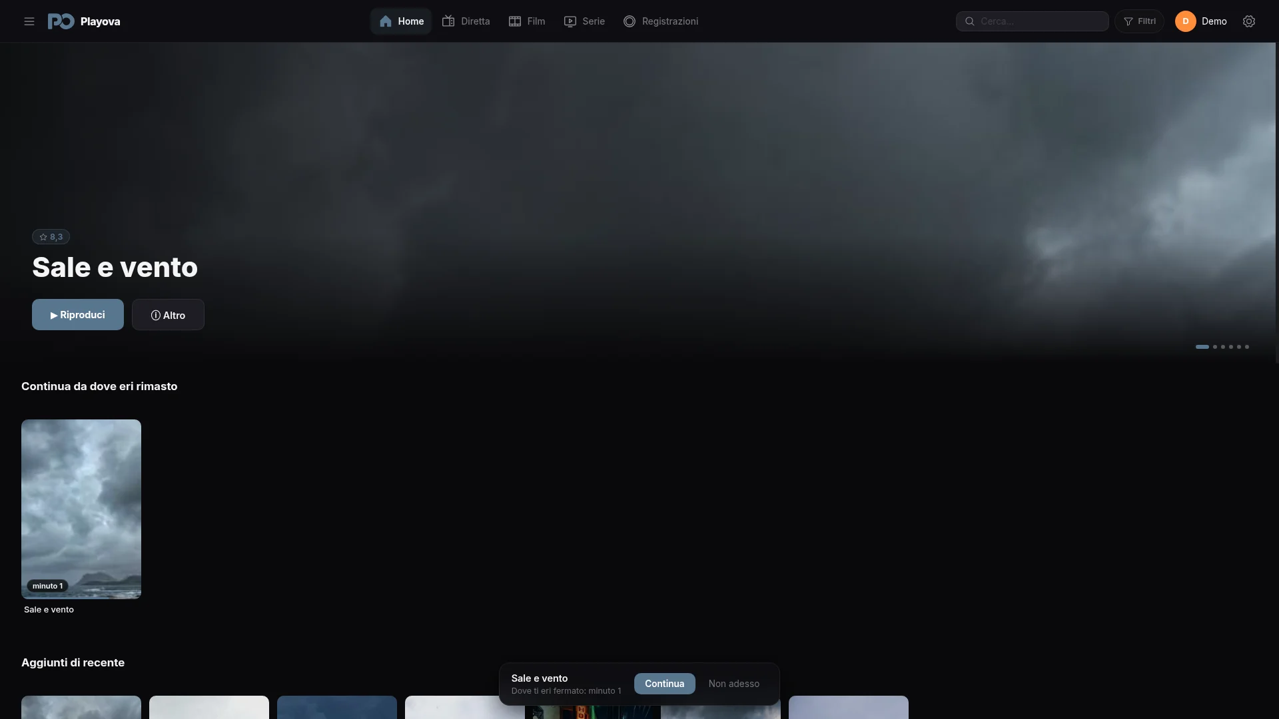The height and width of the screenshot is (719, 1279).
Task: Open the second recently added thumbnail
Action: click(209, 708)
